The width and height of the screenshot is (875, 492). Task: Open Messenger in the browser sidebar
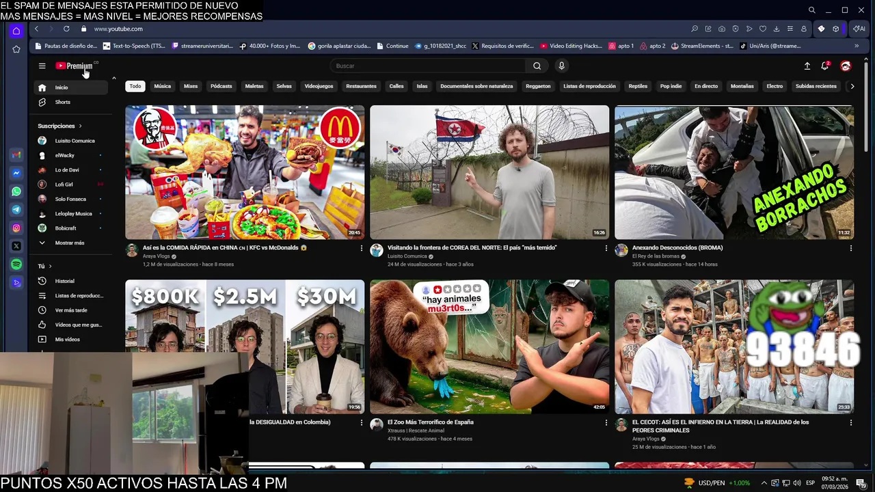16,174
